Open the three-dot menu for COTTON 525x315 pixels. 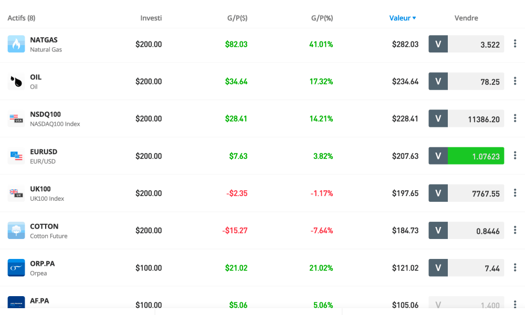(x=515, y=231)
